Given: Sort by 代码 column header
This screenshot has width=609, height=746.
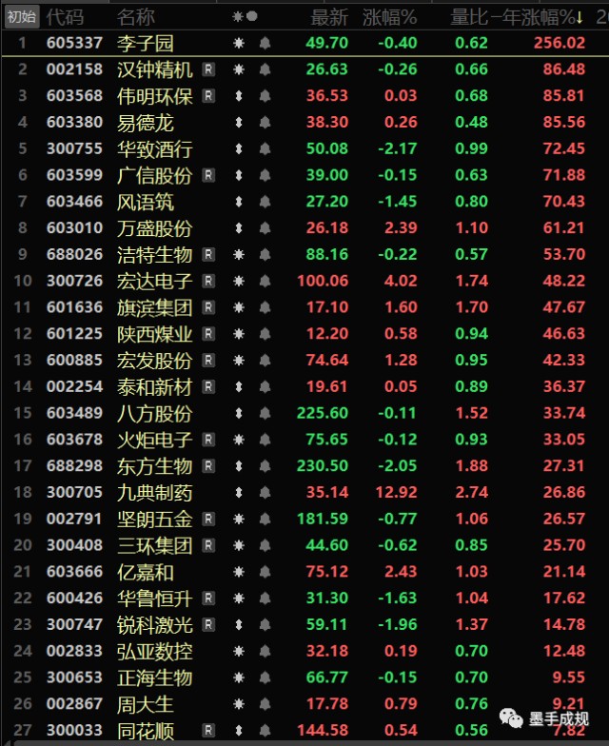Looking at the screenshot, I should 65,17.
